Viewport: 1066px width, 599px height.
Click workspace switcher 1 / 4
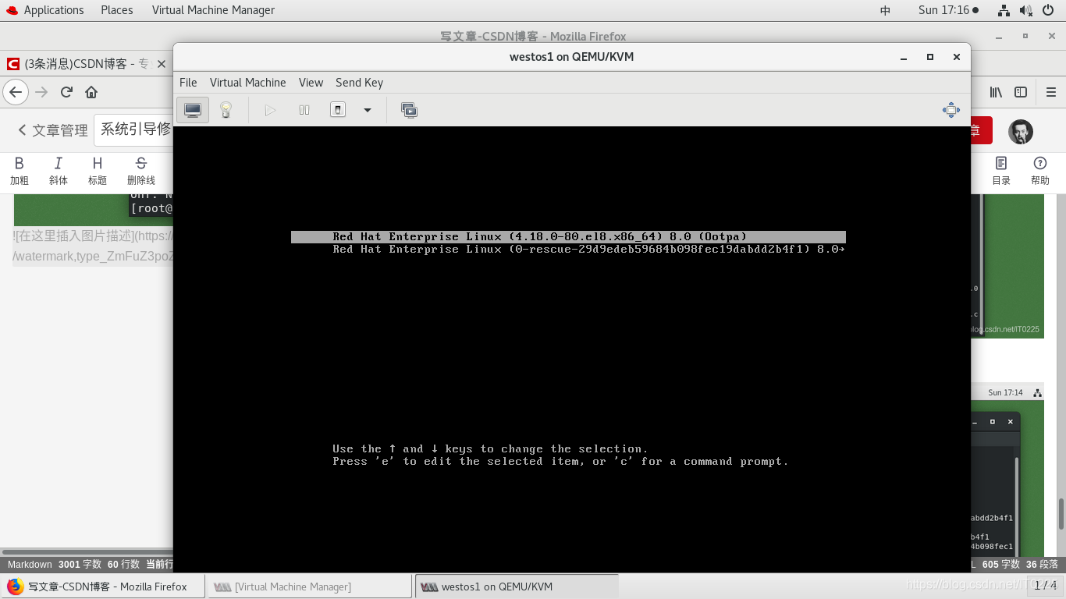[1046, 585]
